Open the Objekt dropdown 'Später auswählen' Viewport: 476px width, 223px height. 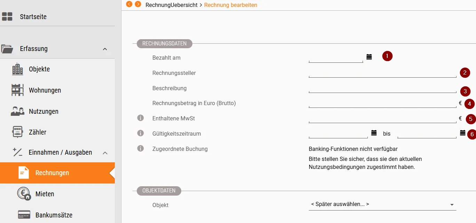pos(382,204)
